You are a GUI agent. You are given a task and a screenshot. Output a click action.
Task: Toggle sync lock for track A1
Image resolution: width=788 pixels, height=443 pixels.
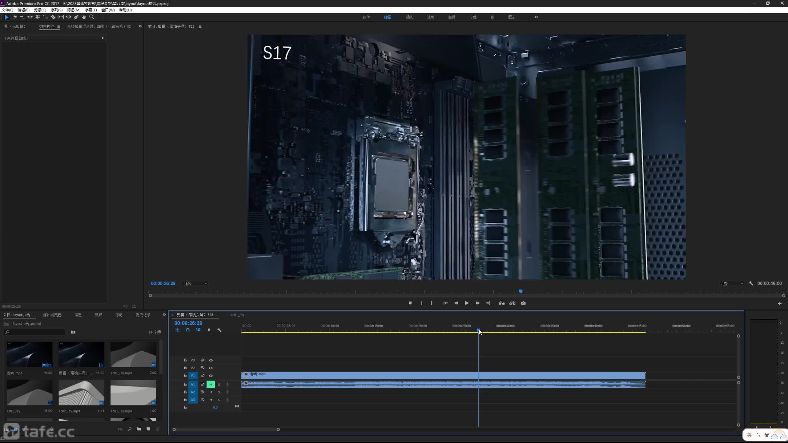point(203,385)
